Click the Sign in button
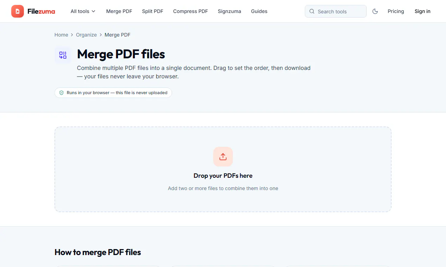The height and width of the screenshot is (267, 446). pos(422,11)
